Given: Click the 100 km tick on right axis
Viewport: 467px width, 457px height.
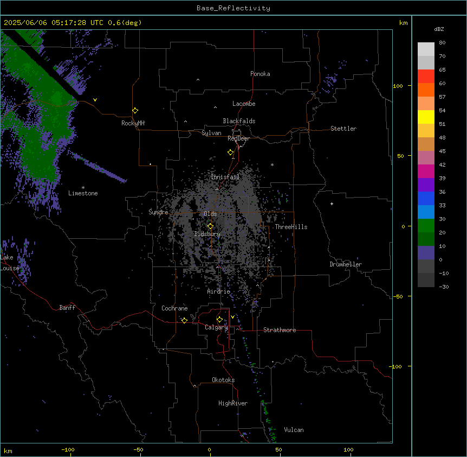Looking at the screenshot, I should tap(398, 86).
